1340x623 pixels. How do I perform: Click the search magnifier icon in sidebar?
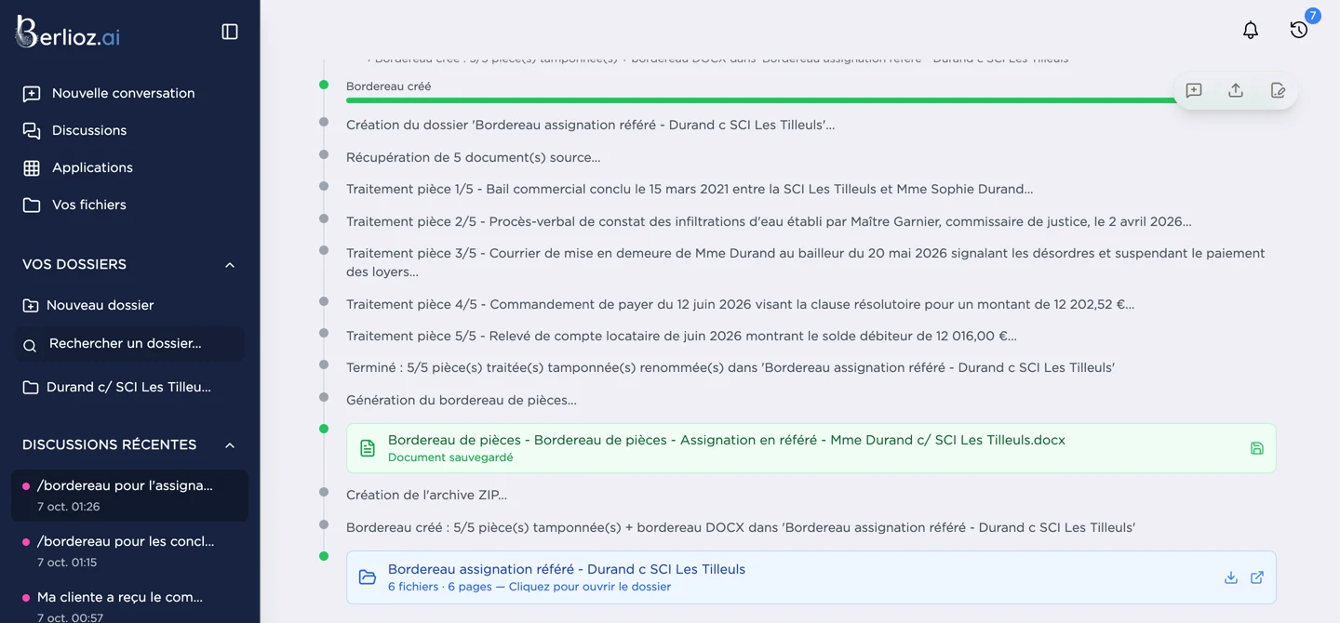click(30, 345)
